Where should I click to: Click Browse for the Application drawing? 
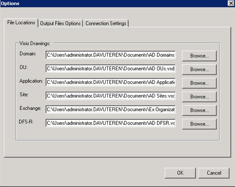click(199, 83)
